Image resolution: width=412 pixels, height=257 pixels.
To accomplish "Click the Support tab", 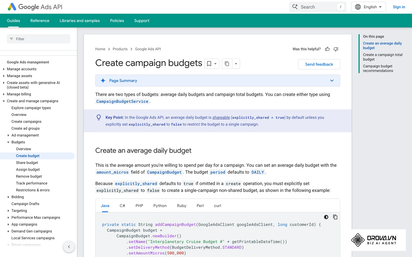I will (142, 21).
